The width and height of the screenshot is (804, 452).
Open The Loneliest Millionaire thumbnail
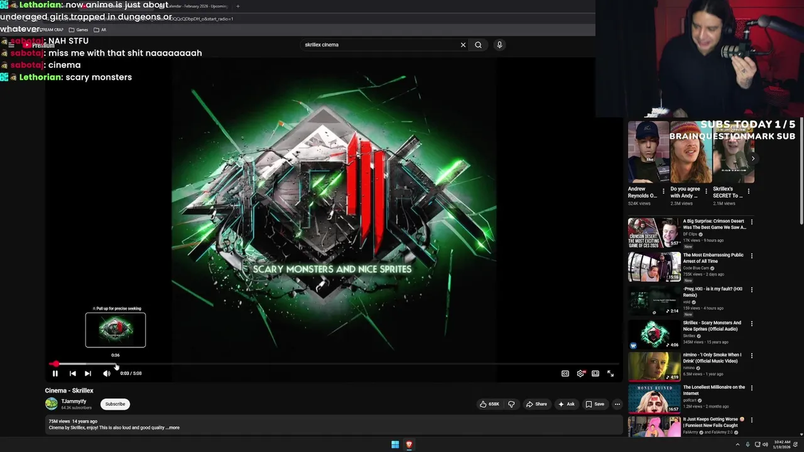pyautogui.click(x=654, y=399)
